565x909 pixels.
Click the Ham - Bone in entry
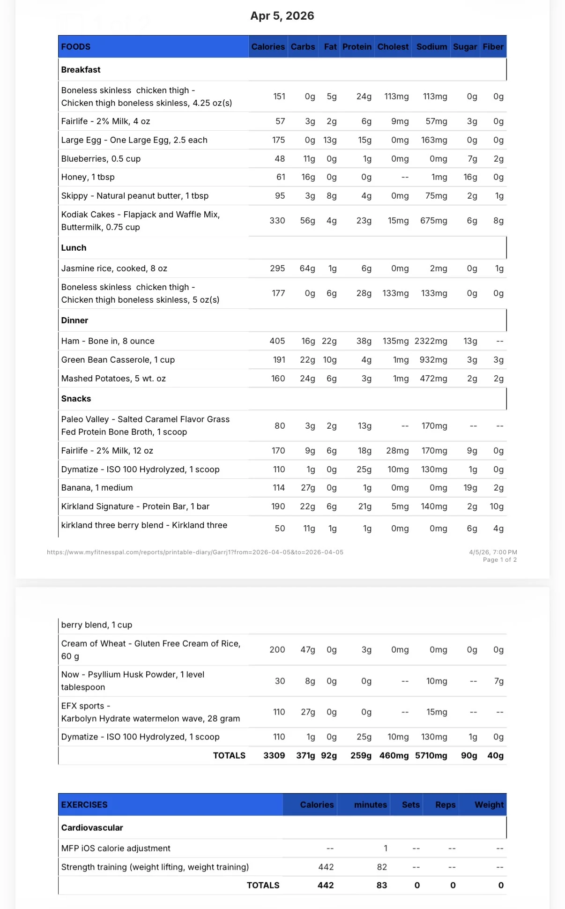click(108, 341)
